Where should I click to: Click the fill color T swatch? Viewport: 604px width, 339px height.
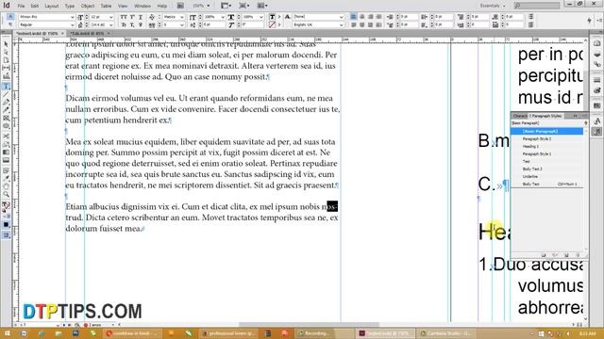(x=272, y=17)
